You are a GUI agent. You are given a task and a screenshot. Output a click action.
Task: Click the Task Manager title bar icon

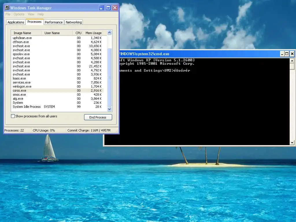7,8
